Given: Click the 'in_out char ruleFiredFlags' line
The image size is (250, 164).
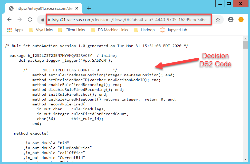Looking at the screenshot, I should tap(71, 109).
